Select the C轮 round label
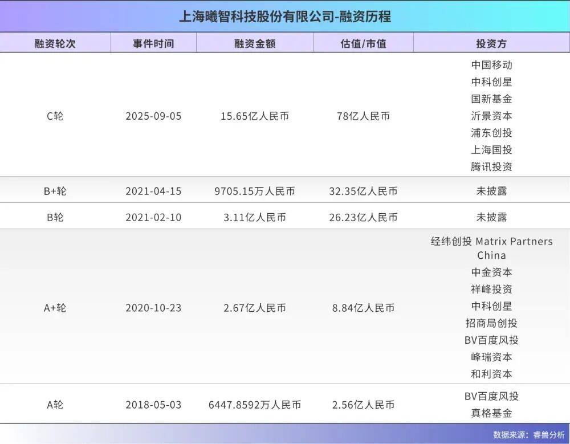 [x=54, y=116]
